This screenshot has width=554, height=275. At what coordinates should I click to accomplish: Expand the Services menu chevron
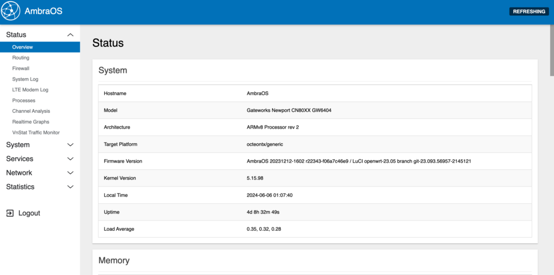(x=70, y=159)
